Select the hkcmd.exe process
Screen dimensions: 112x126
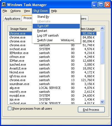53,72
